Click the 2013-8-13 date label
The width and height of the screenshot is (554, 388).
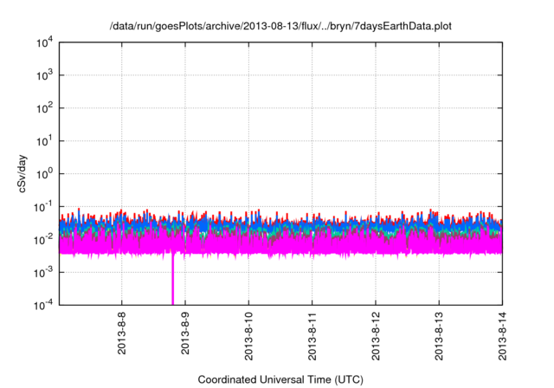pos(439,336)
